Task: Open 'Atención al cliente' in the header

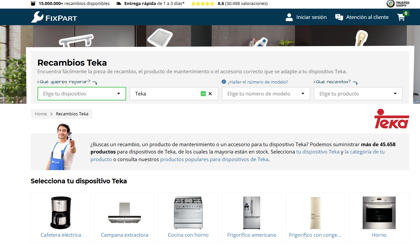Action: pyautogui.click(x=367, y=17)
